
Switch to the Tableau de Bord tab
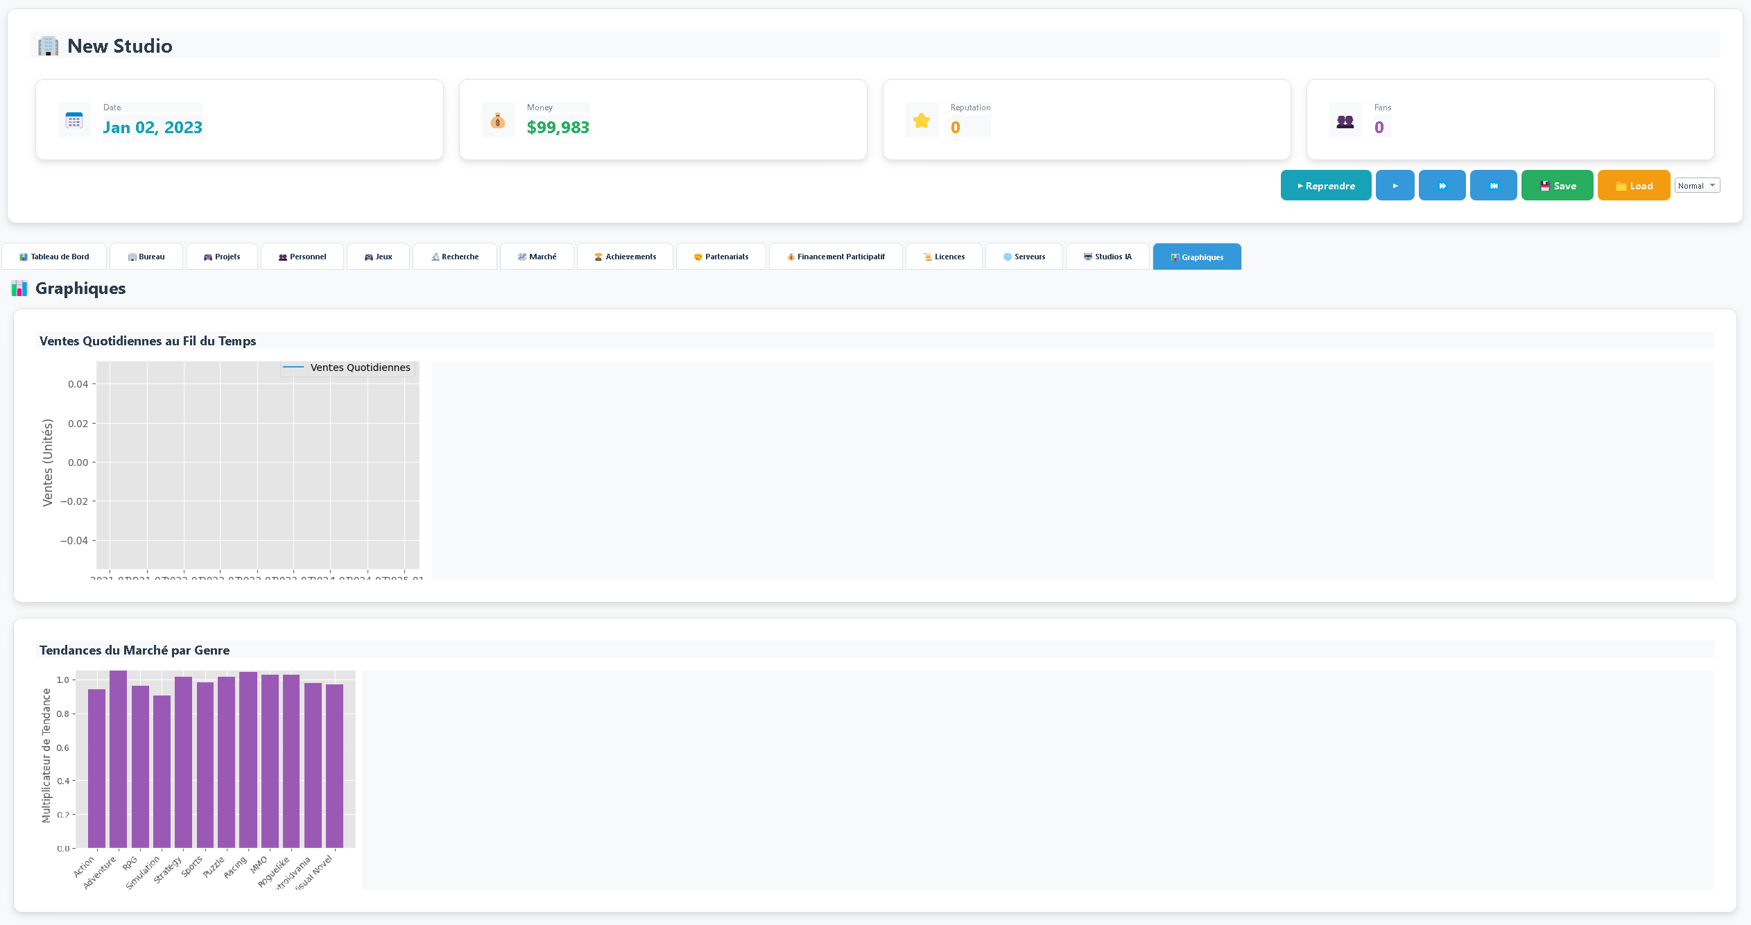click(54, 257)
